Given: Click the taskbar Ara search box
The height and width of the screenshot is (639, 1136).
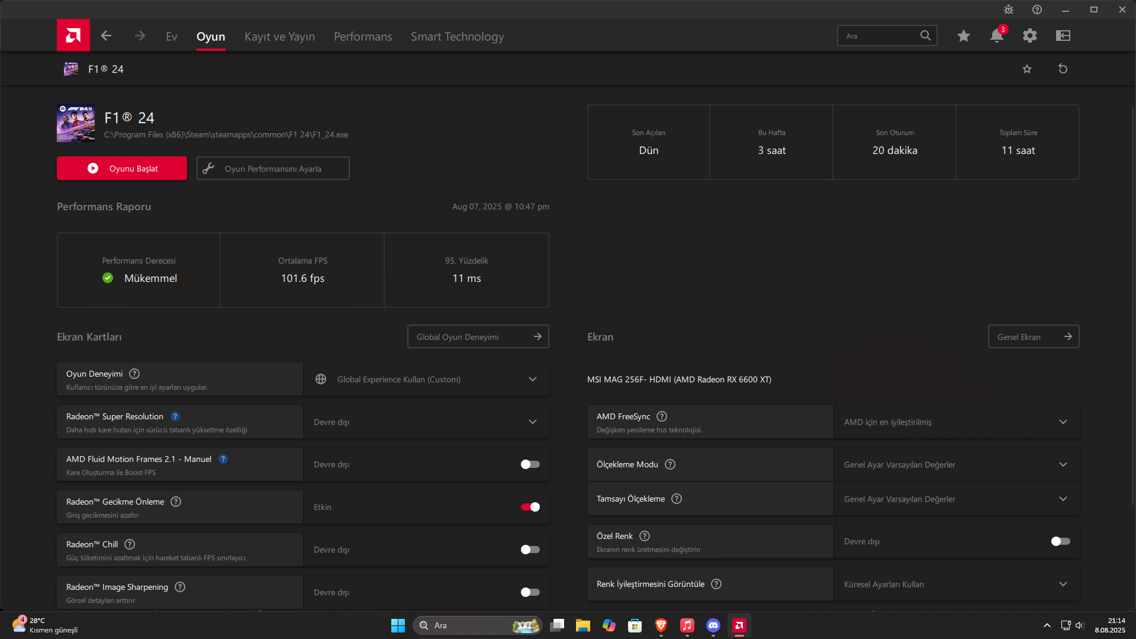Looking at the screenshot, I should (477, 625).
